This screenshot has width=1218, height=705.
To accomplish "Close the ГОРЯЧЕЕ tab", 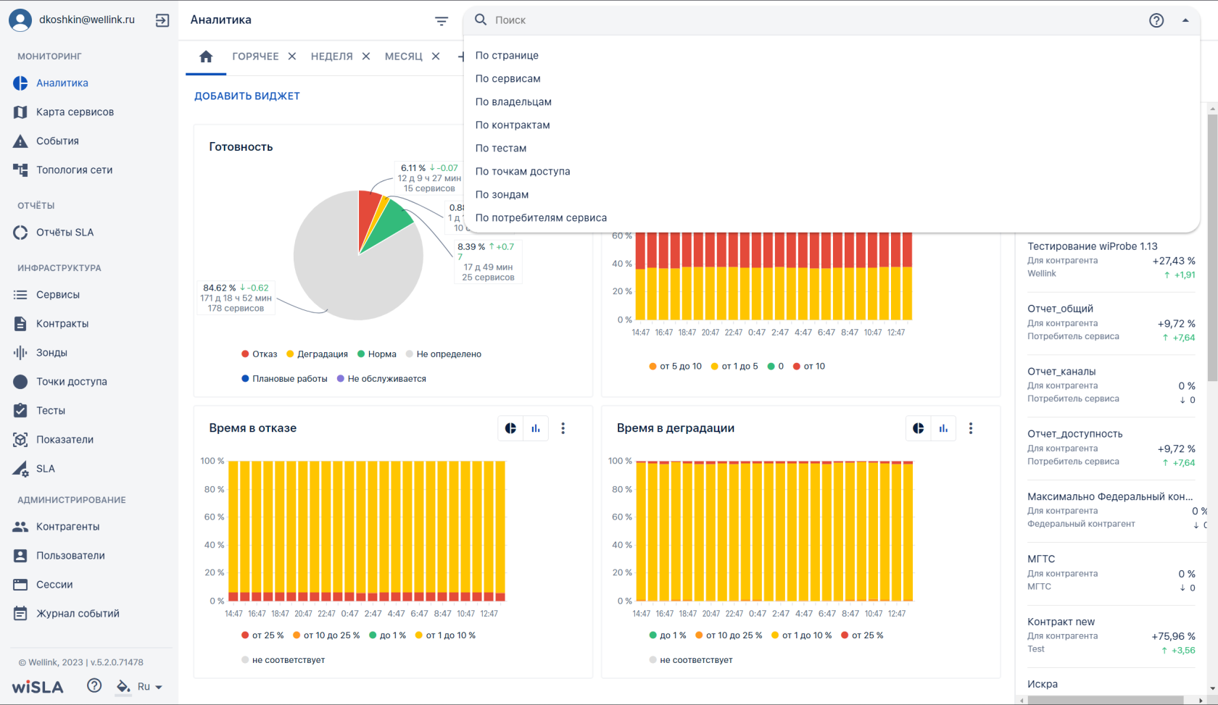I will click(x=292, y=57).
